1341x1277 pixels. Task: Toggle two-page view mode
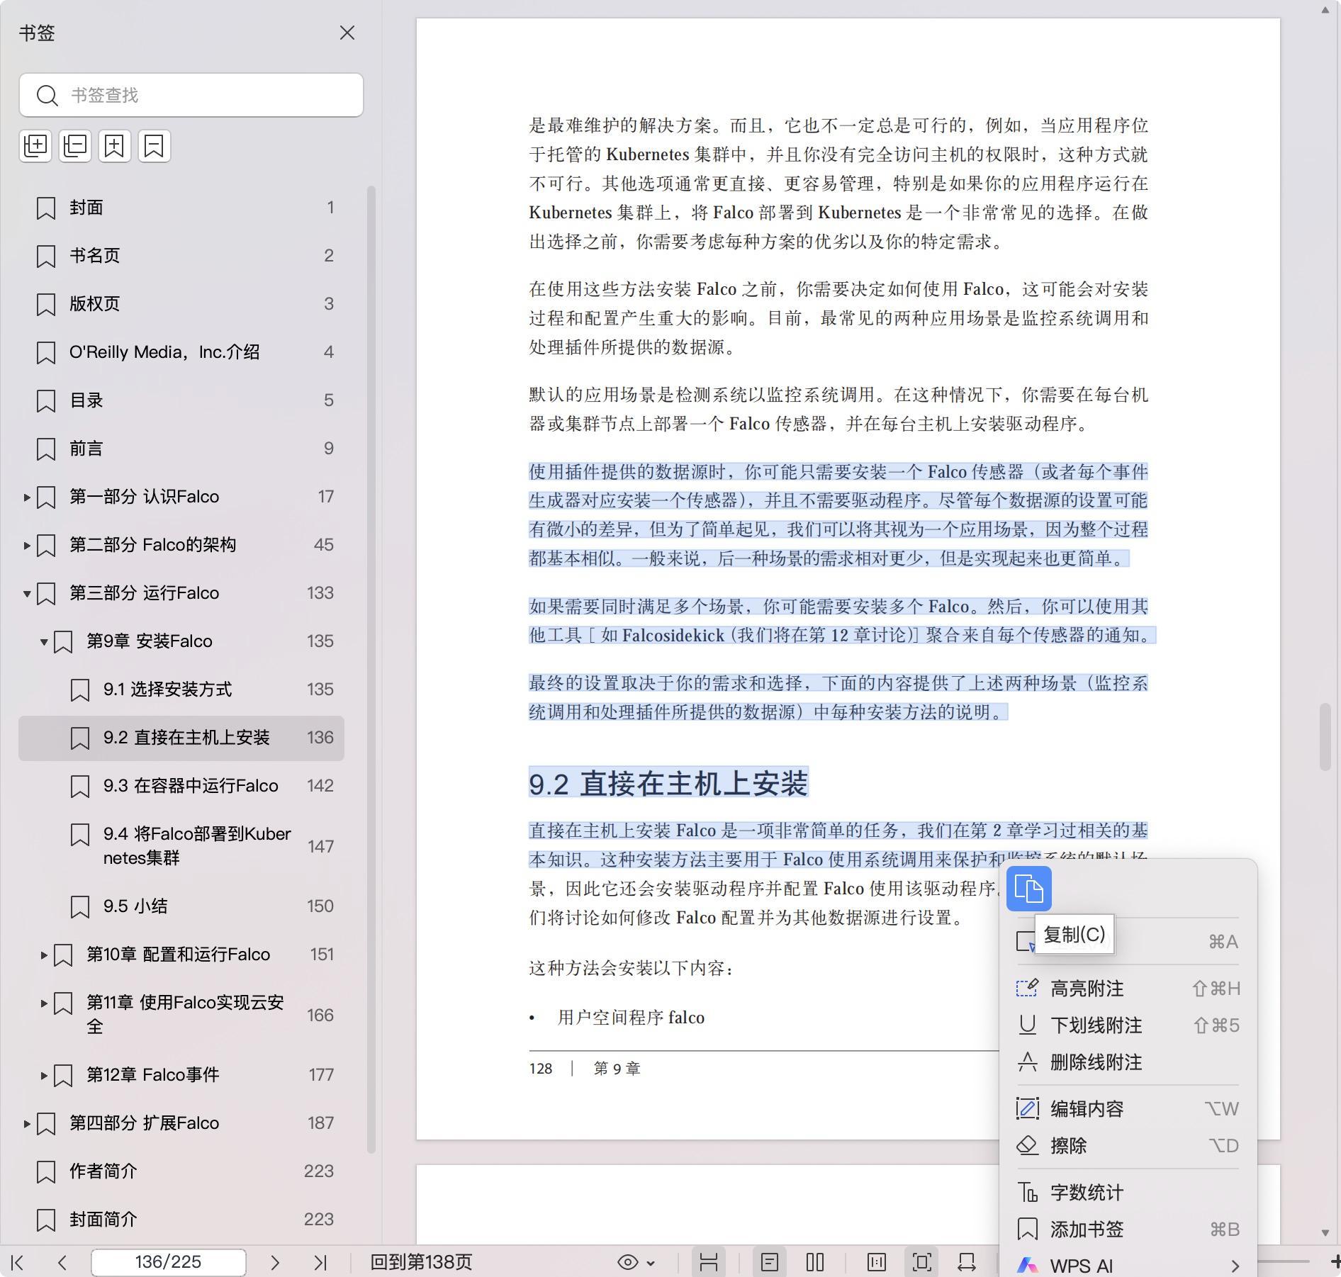click(815, 1262)
